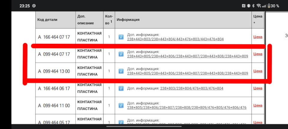The width and height of the screenshot is (288, 129).
Task: Tap the @ notification icon beside clock
Action: point(34,6)
